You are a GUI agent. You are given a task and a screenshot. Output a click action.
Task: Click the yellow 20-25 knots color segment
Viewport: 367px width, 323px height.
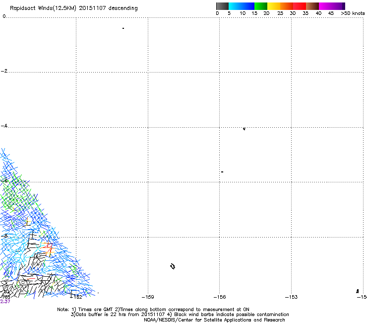coord(274,6)
